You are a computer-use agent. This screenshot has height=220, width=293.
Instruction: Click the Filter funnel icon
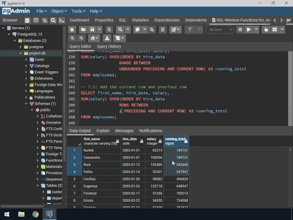click(189, 29)
